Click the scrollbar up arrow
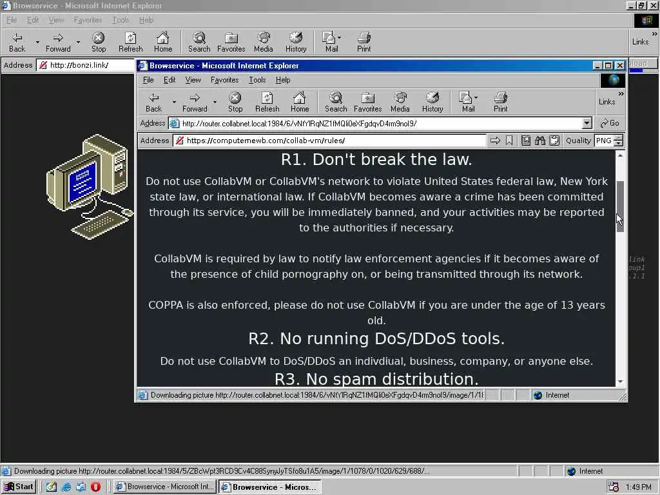 coord(620,155)
